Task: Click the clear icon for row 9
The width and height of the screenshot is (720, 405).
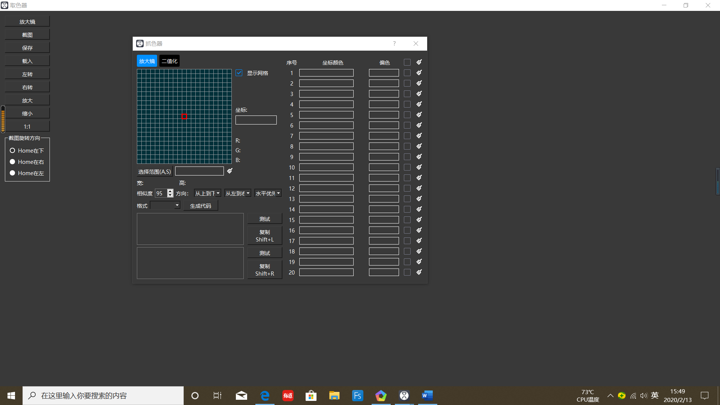Action: 419,156
